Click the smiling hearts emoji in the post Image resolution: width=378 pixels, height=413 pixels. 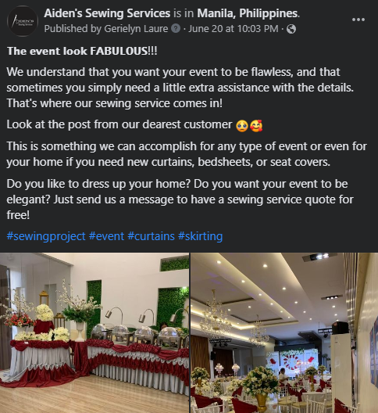coord(256,125)
